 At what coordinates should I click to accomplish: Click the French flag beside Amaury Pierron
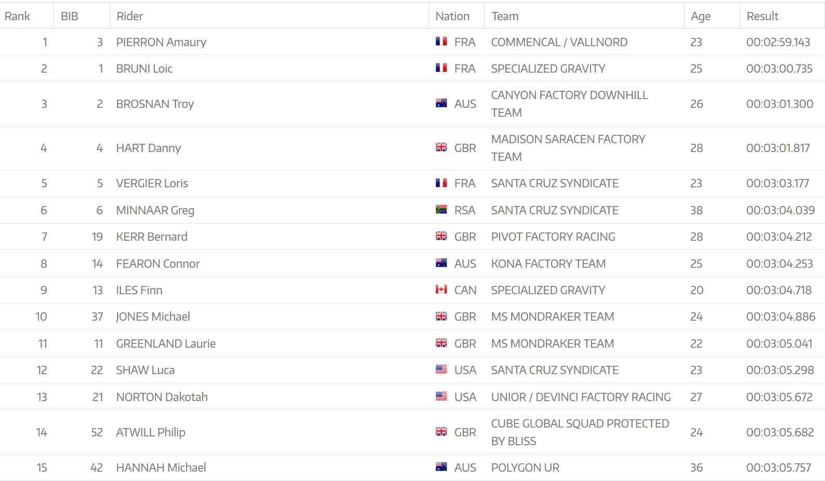point(441,42)
